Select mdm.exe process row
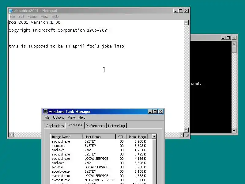 tap(101, 146)
